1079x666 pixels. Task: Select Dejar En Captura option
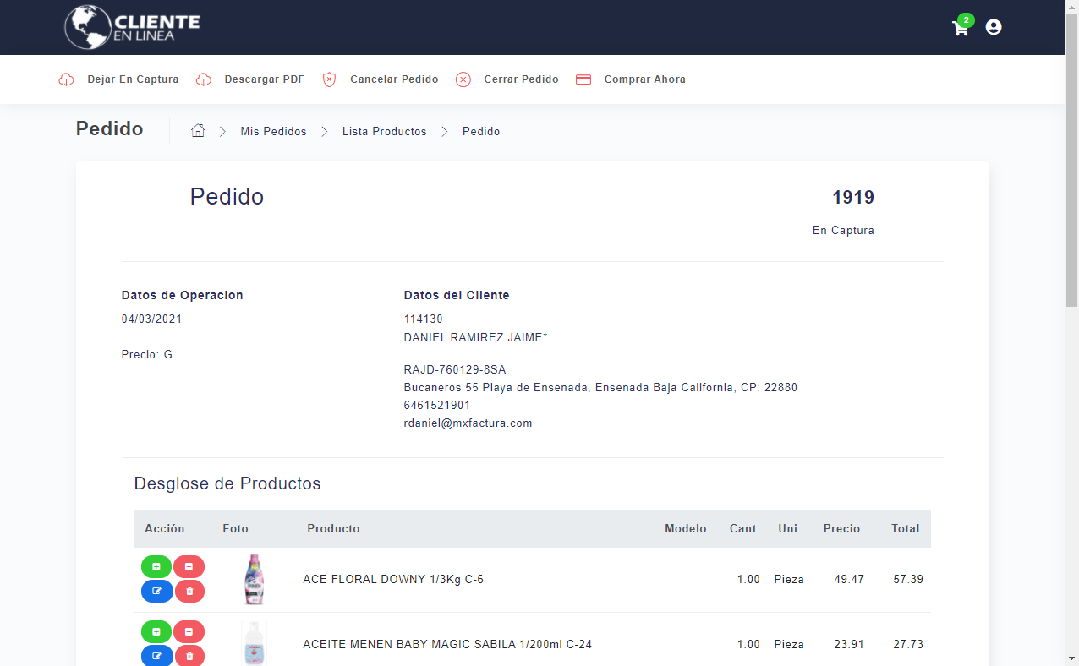[x=119, y=79]
